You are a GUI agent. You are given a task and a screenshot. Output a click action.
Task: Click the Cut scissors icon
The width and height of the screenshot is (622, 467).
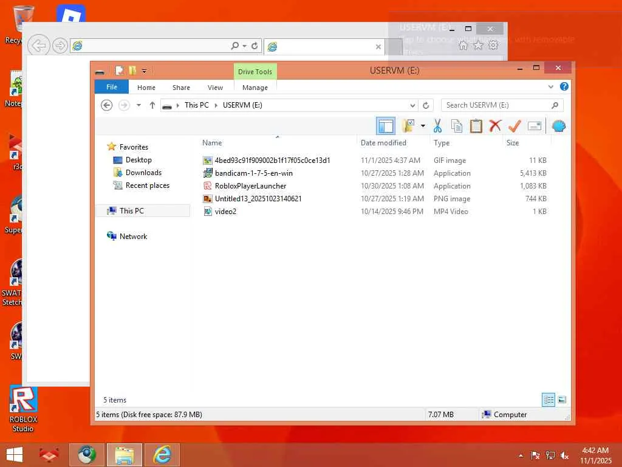[x=437, y=126]
